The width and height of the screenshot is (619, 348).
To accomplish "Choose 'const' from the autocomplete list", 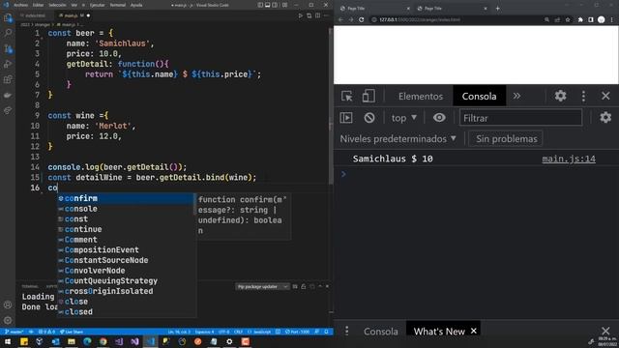I will pyautogui.click(x=126, y=219).
